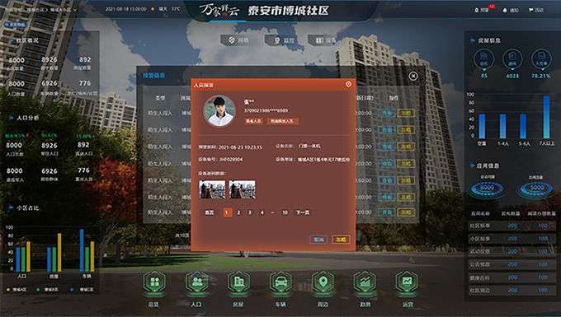Select page 2 in pagination
561x317 pixels.
(238, 212)
